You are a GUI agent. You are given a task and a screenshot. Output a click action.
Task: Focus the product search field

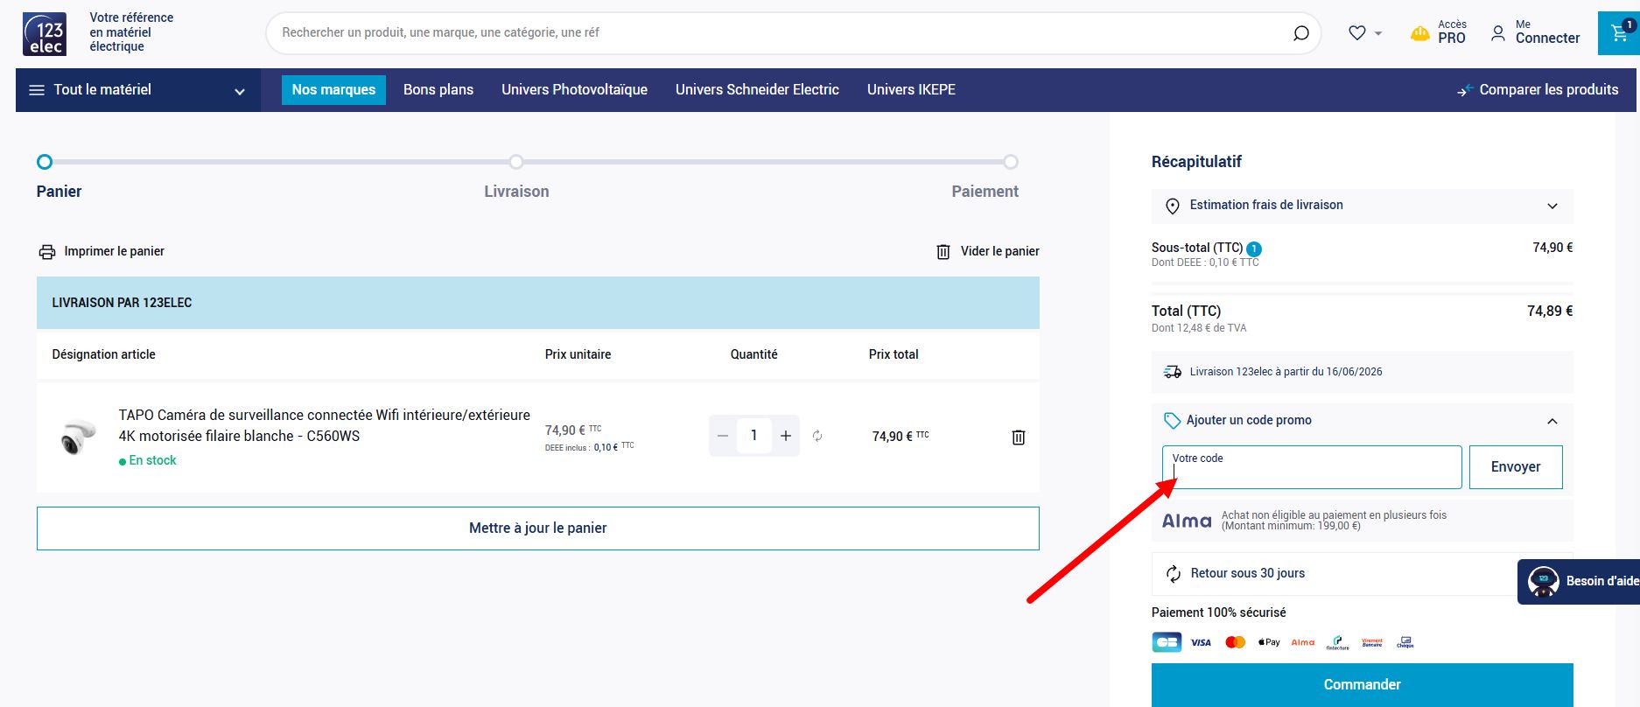click(779, 33)
